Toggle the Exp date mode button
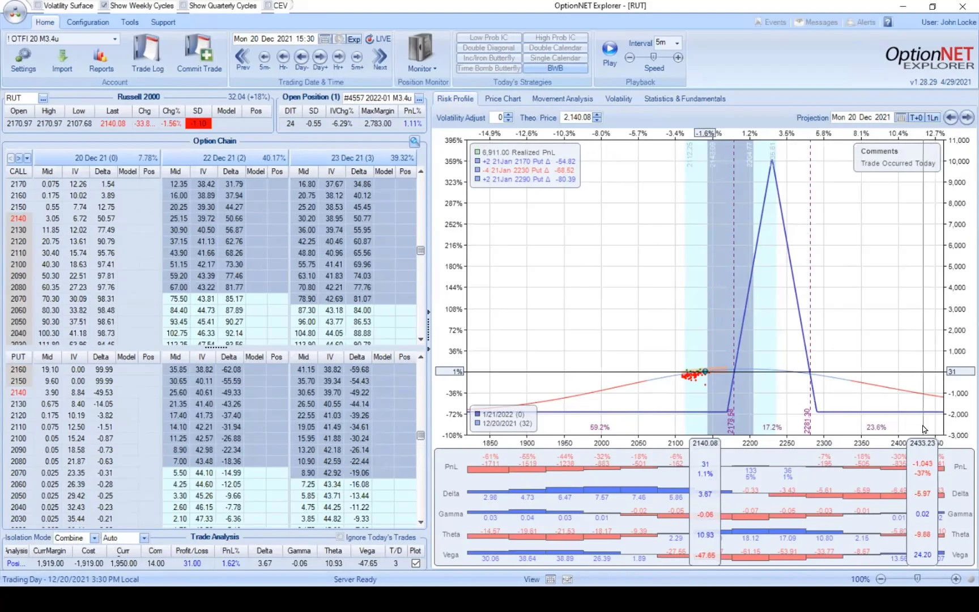 [x=354, y=39]
